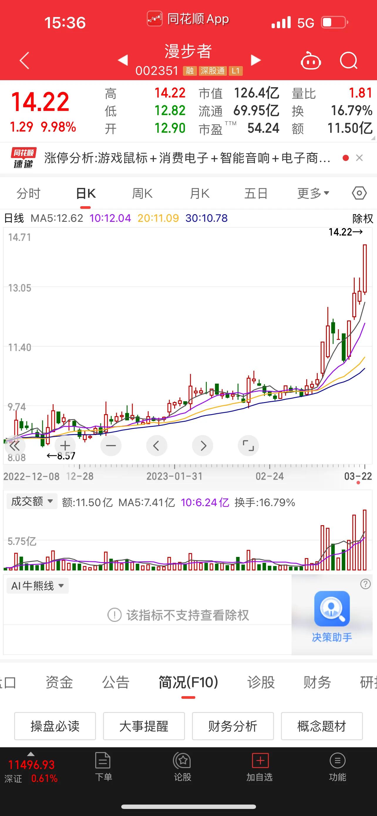The width and height of the screenshot is (377, 816).
Task: Tap current price 14.22 large text
Action: (40, 102)
